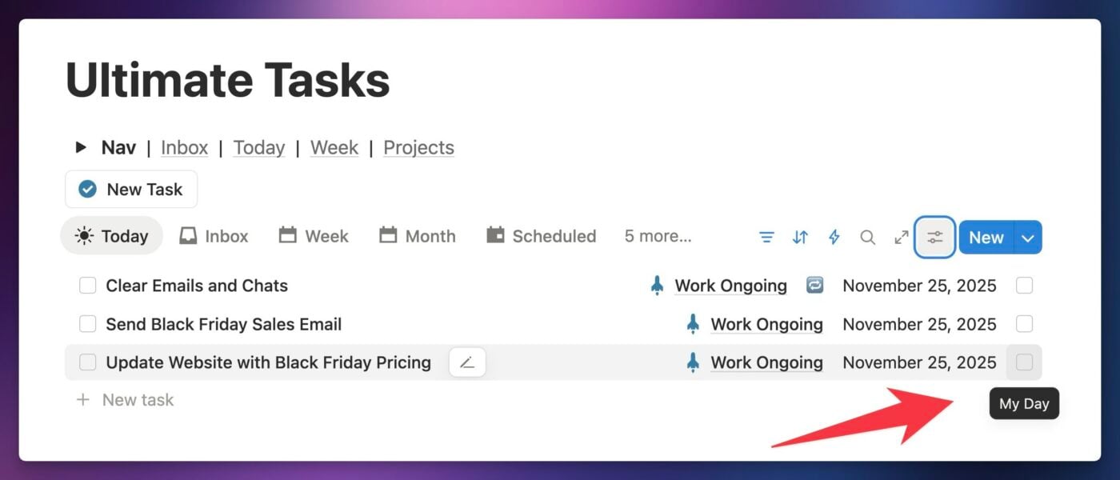Open the dropdown arrow beside the New button
Viewport: 1120px width, 480px height.
(x=1029, y=237)
